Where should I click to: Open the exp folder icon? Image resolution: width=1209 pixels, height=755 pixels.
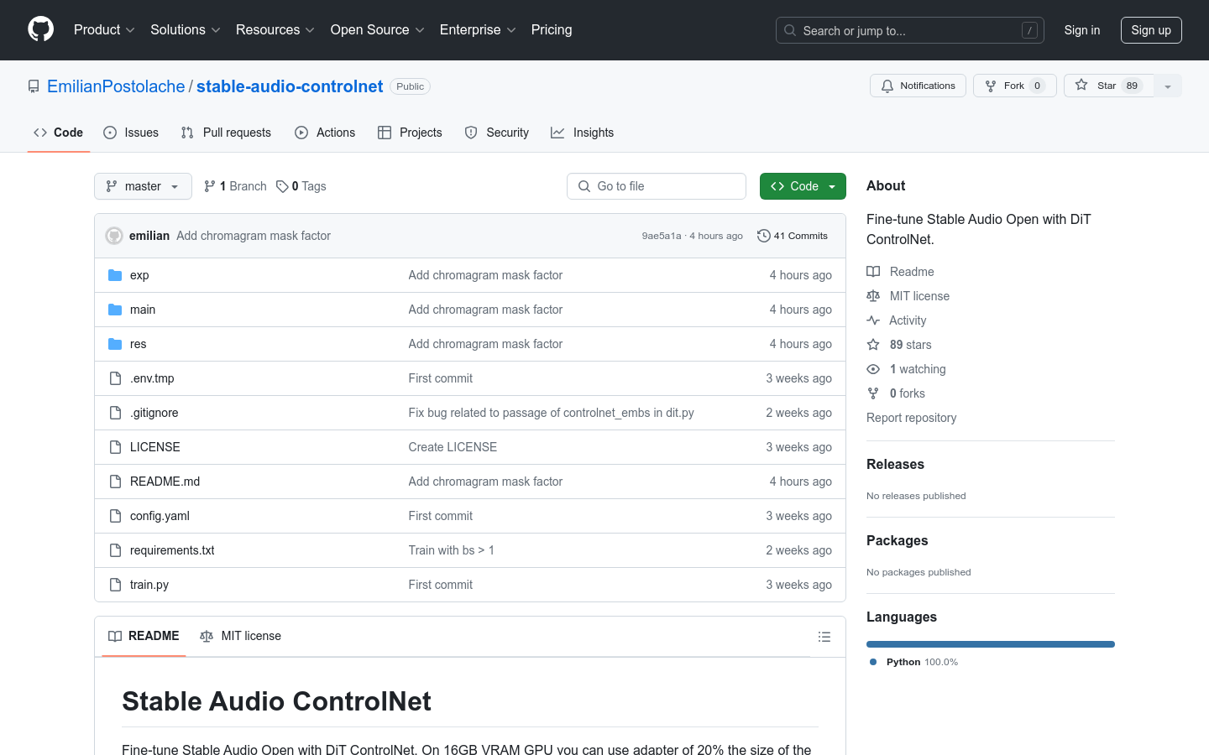[x=115, y=275]
